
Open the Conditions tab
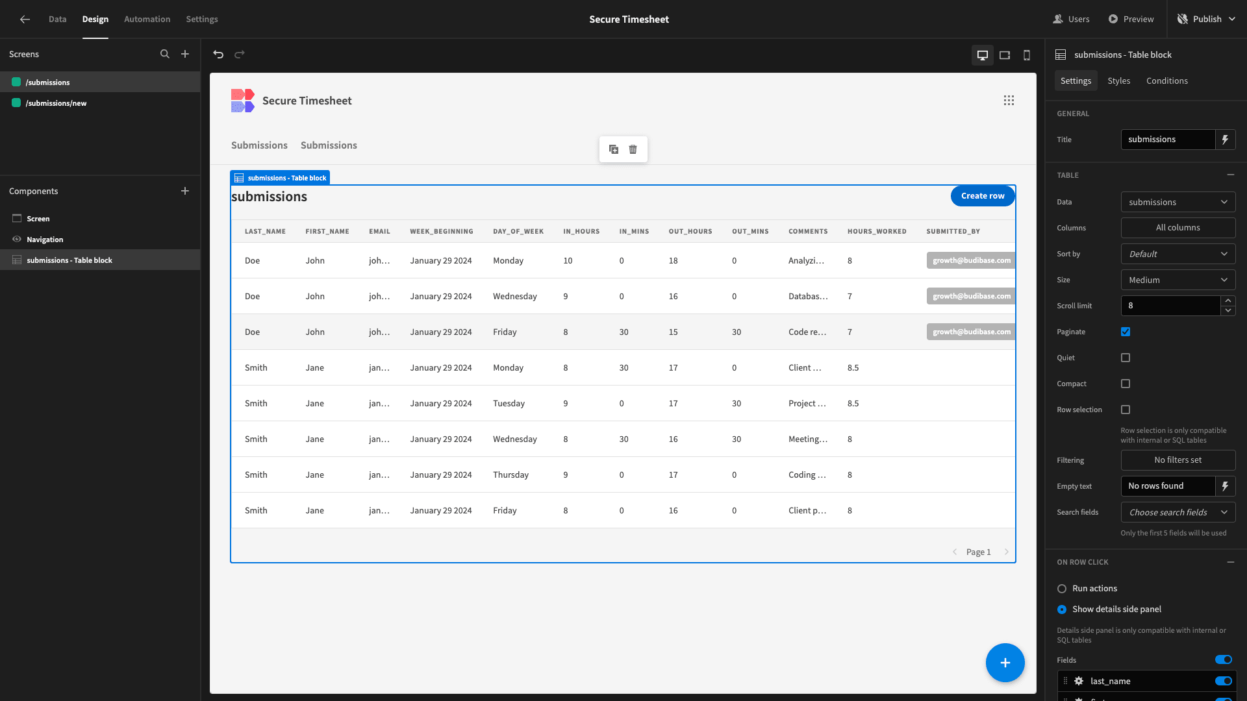point(1167,81)
